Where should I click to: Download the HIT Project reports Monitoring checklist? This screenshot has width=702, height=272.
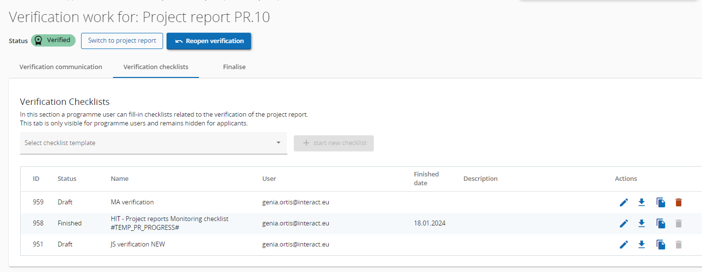coord(642,223)
